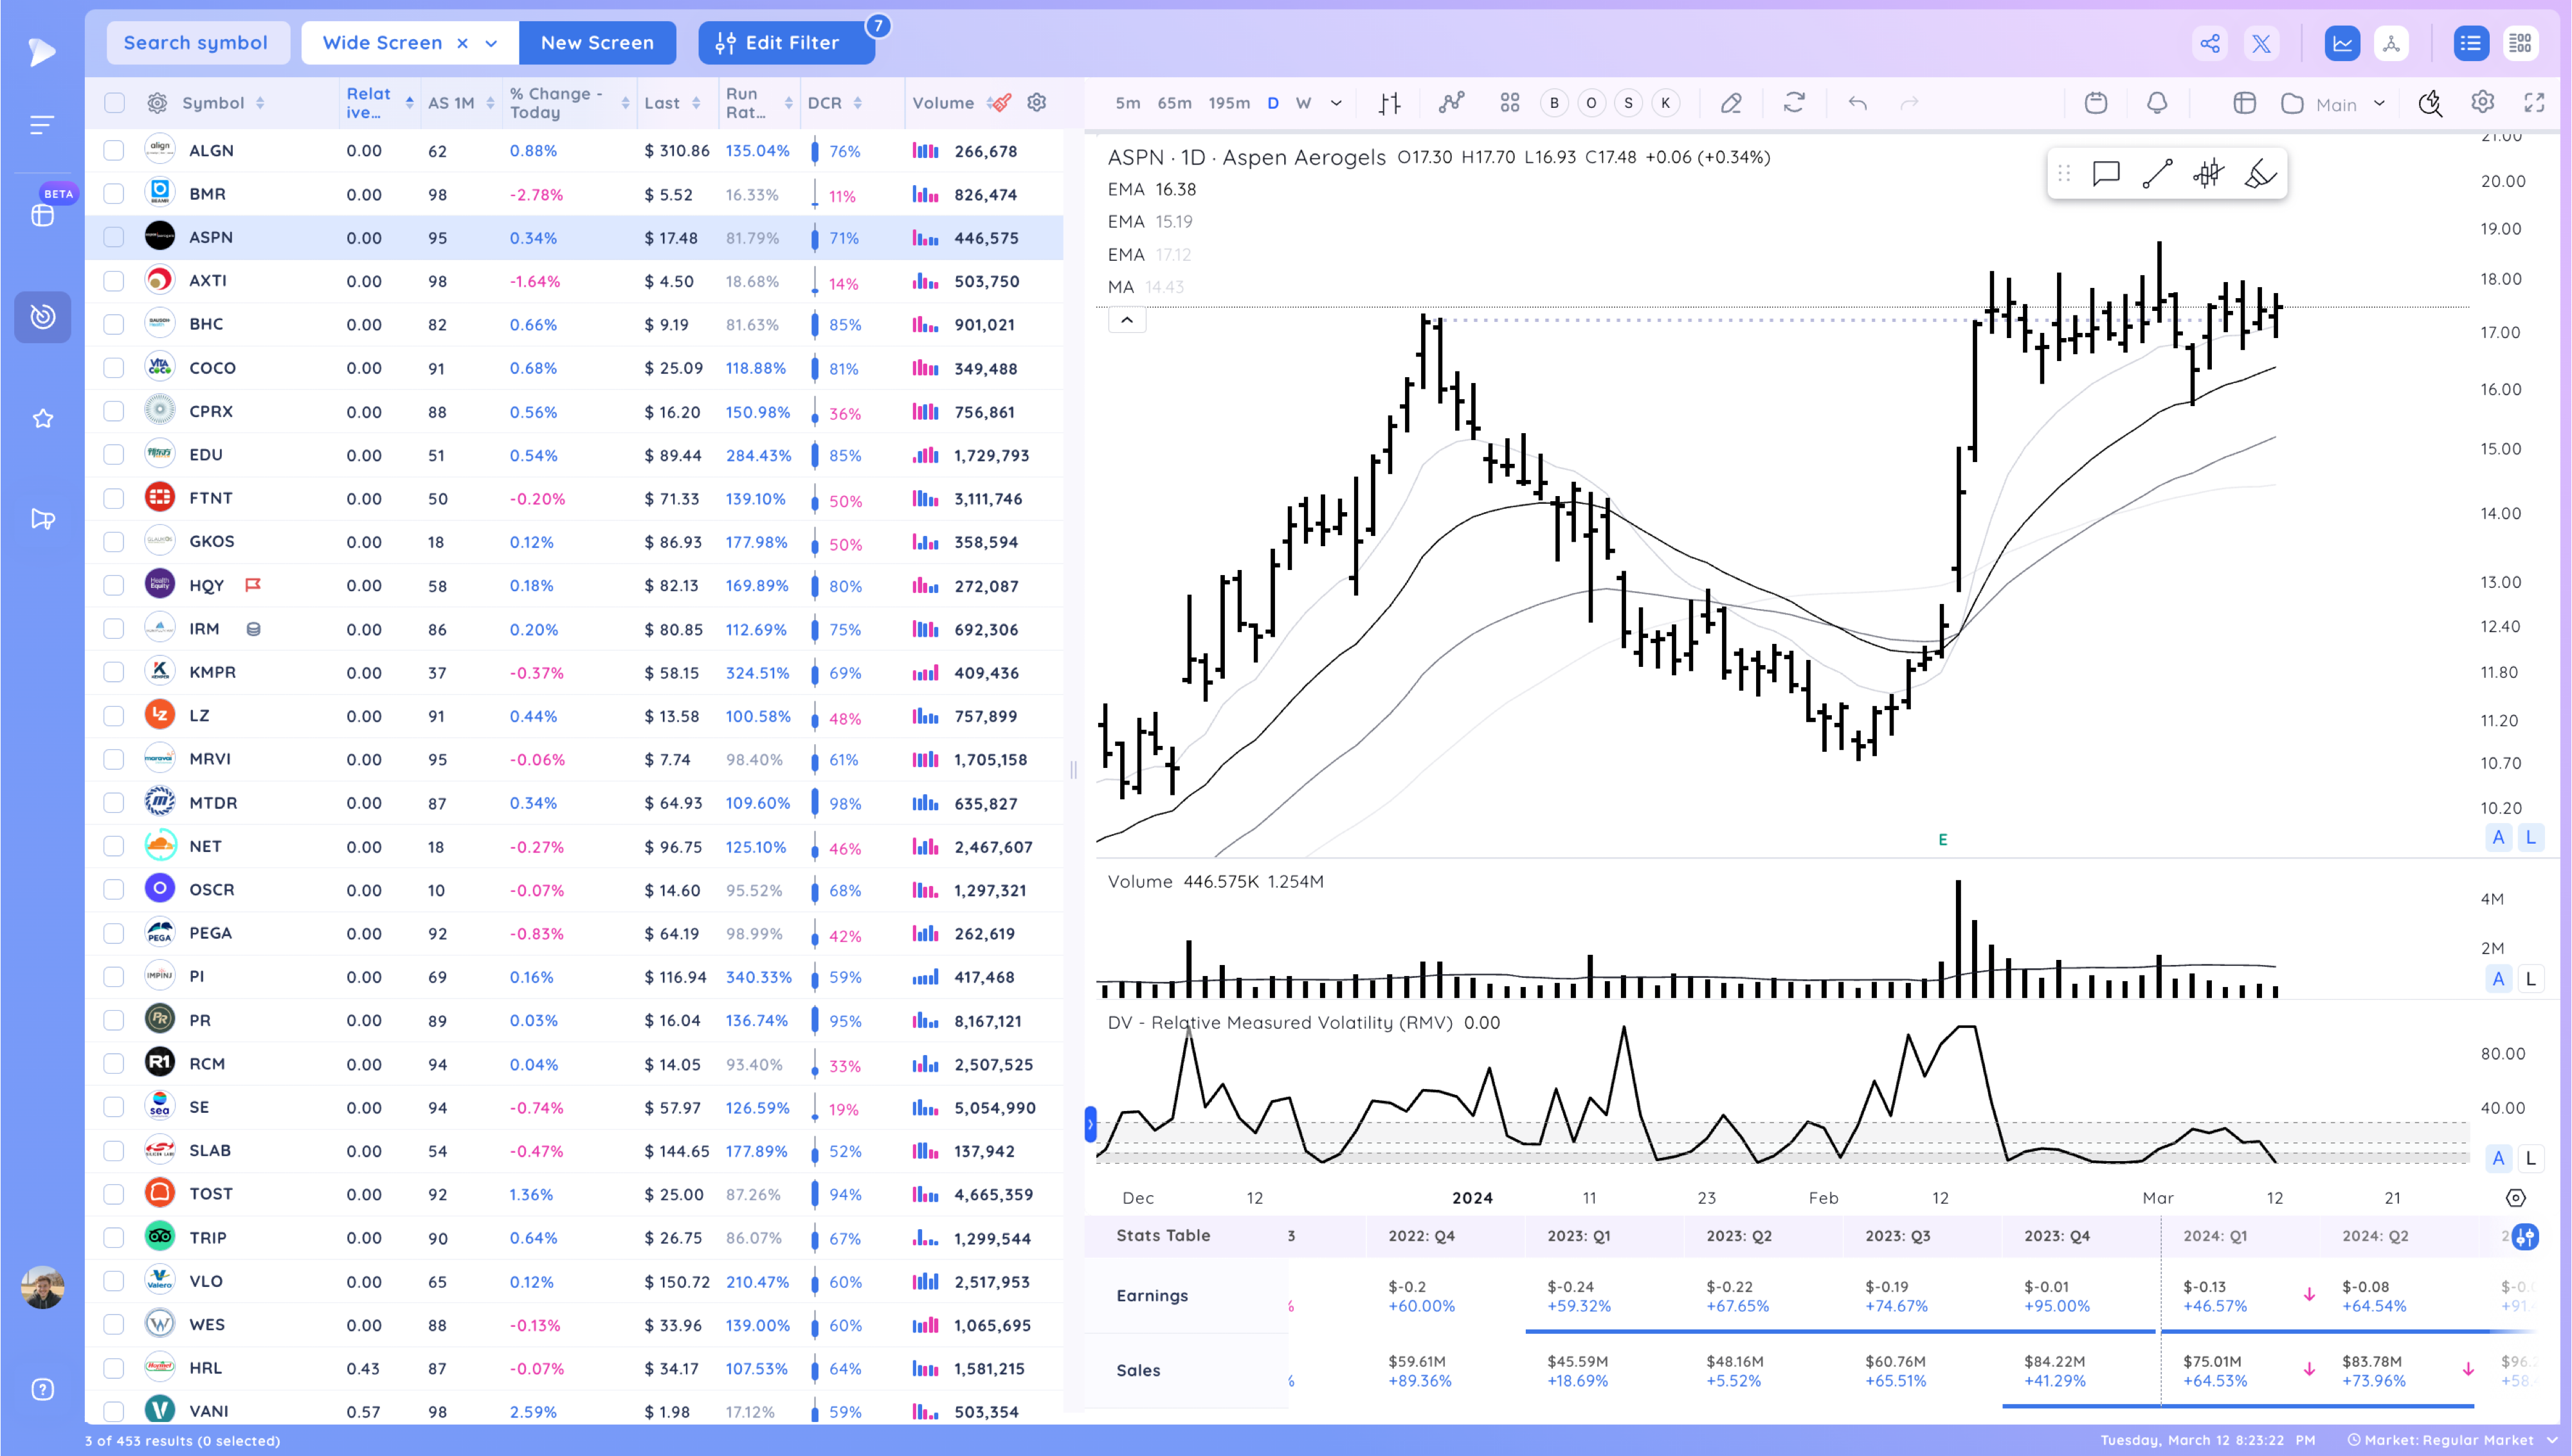Switch to the chart view icon
Image resolution: width=2572 pixels, height=1456 pixels.
[x=2342, y=44]
